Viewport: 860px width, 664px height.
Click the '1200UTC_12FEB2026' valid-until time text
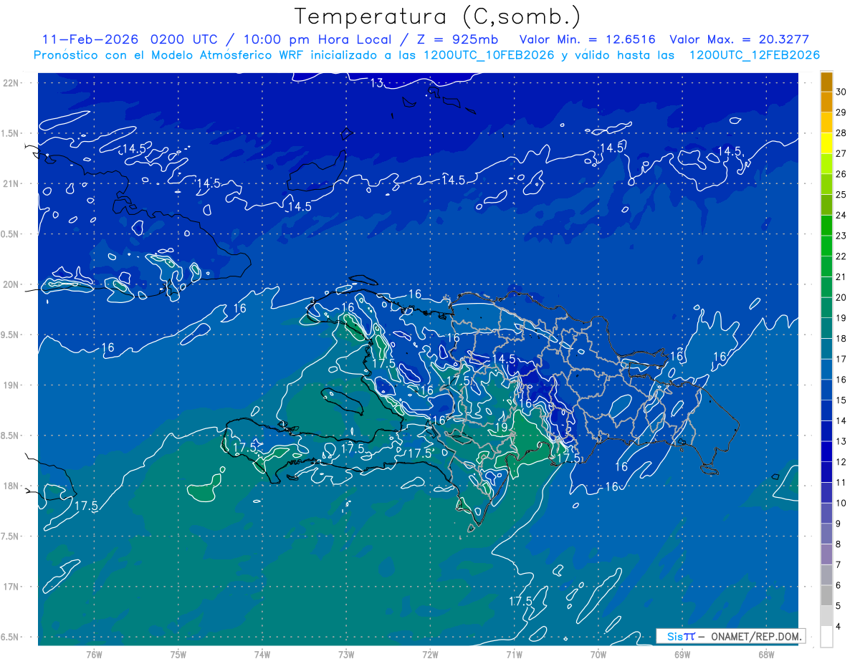tap(755, 55)
